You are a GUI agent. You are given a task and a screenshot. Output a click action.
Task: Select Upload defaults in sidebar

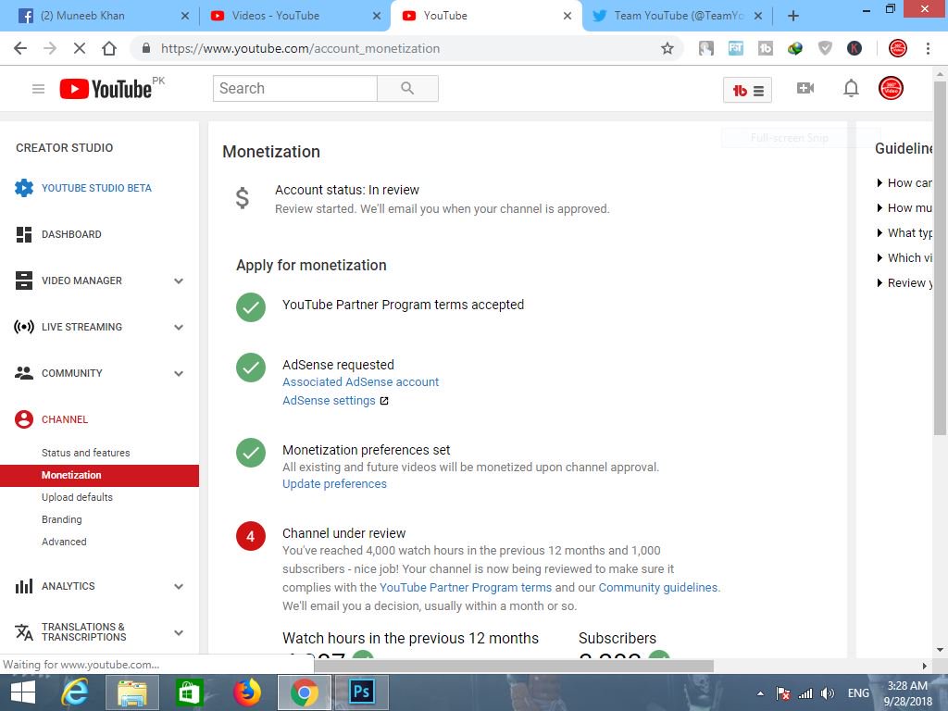click(77, 497)
